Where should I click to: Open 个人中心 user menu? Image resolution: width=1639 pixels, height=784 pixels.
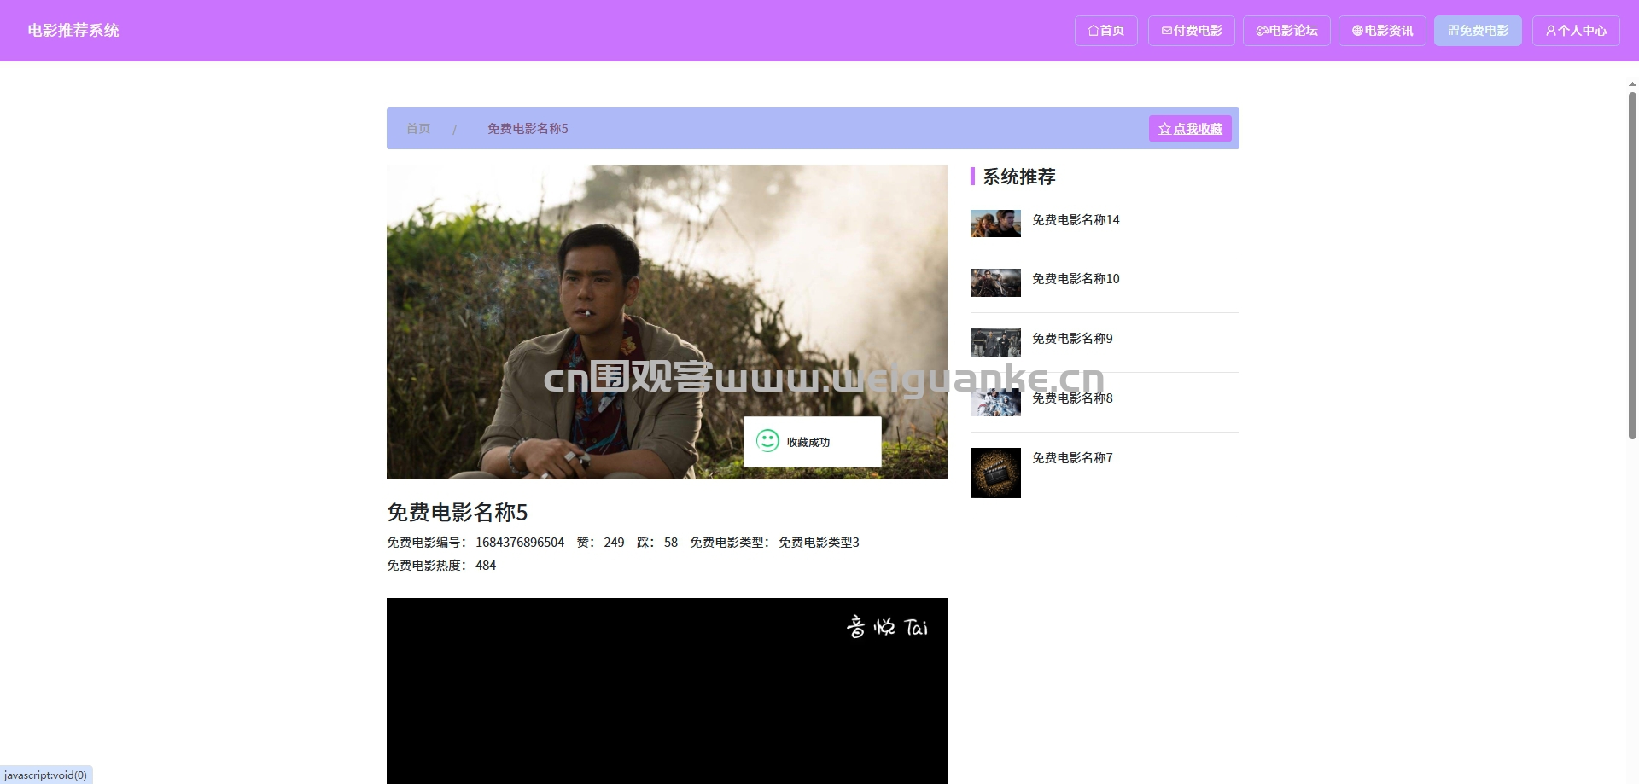(1576, 31)
